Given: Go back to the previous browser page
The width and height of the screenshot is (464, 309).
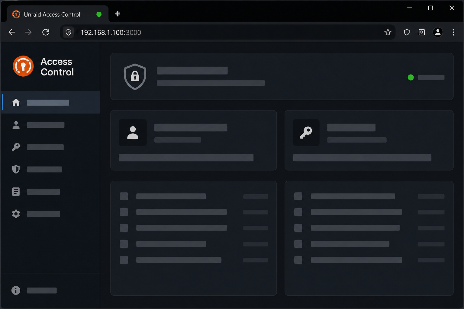Looking at the screenshot, I should coord(12,32).
